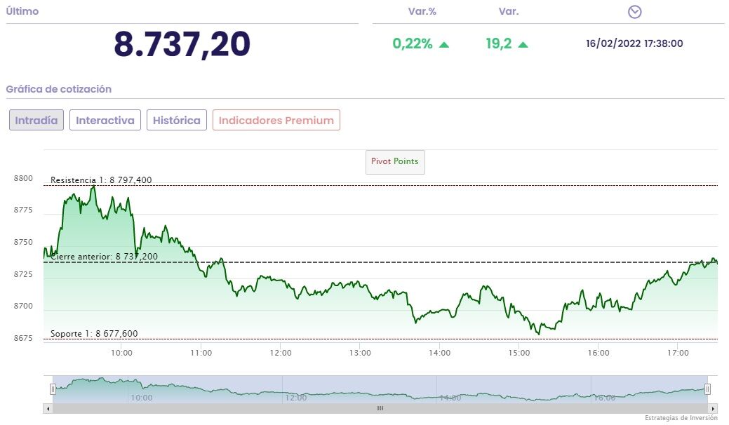Toggle the Pivot Points legend
This screenshot has width=729, height=425.
coord(395,161)
